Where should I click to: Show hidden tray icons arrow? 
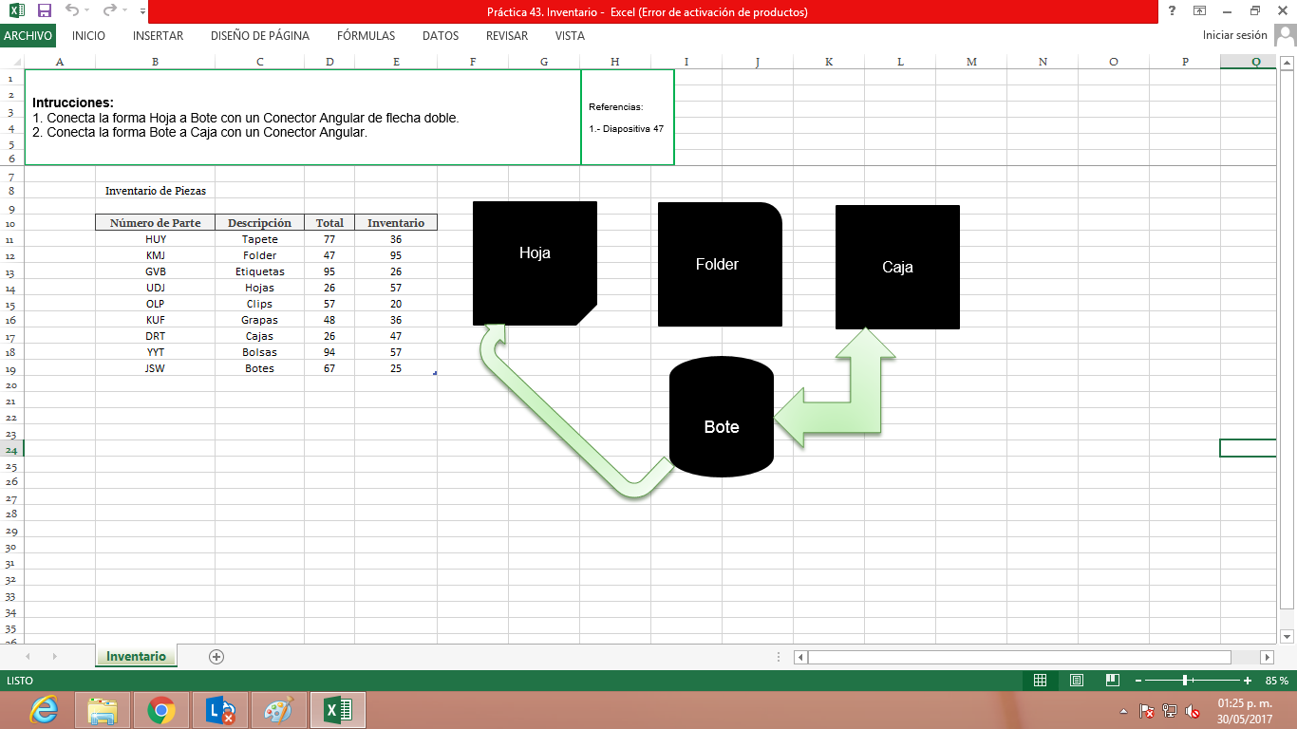(x=1125, y=710)
